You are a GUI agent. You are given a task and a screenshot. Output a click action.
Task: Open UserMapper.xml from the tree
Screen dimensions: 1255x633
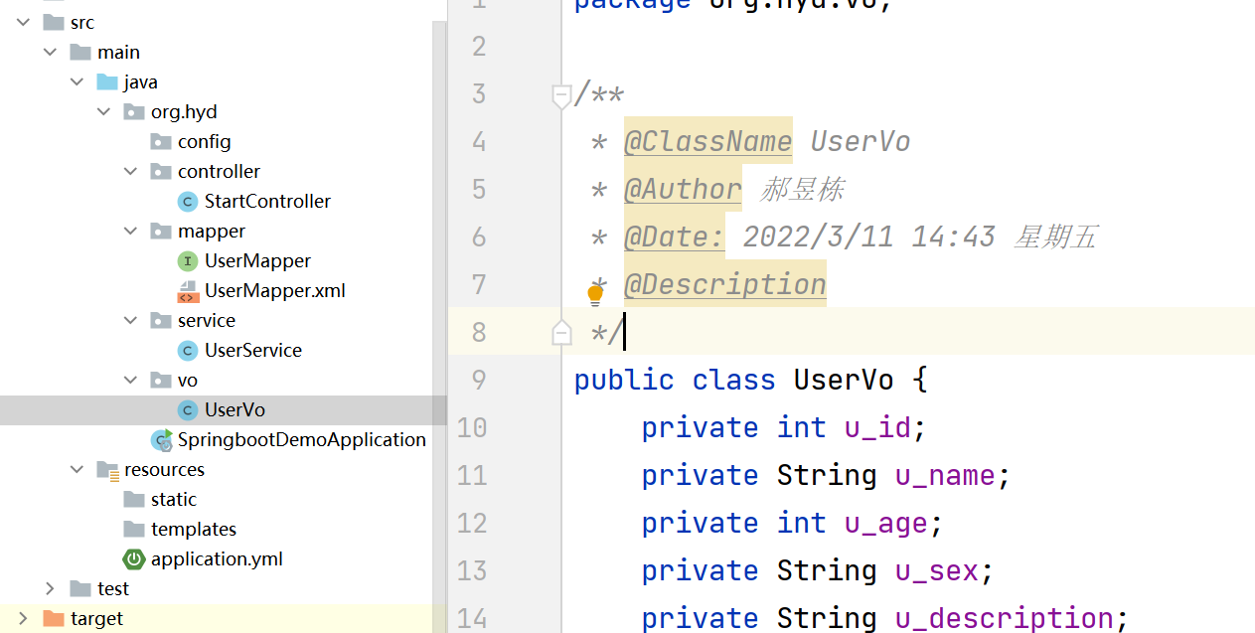click(x=275, y=290)
